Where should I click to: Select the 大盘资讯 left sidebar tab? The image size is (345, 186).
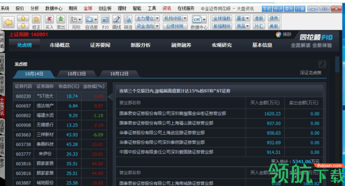coord(2,107)
